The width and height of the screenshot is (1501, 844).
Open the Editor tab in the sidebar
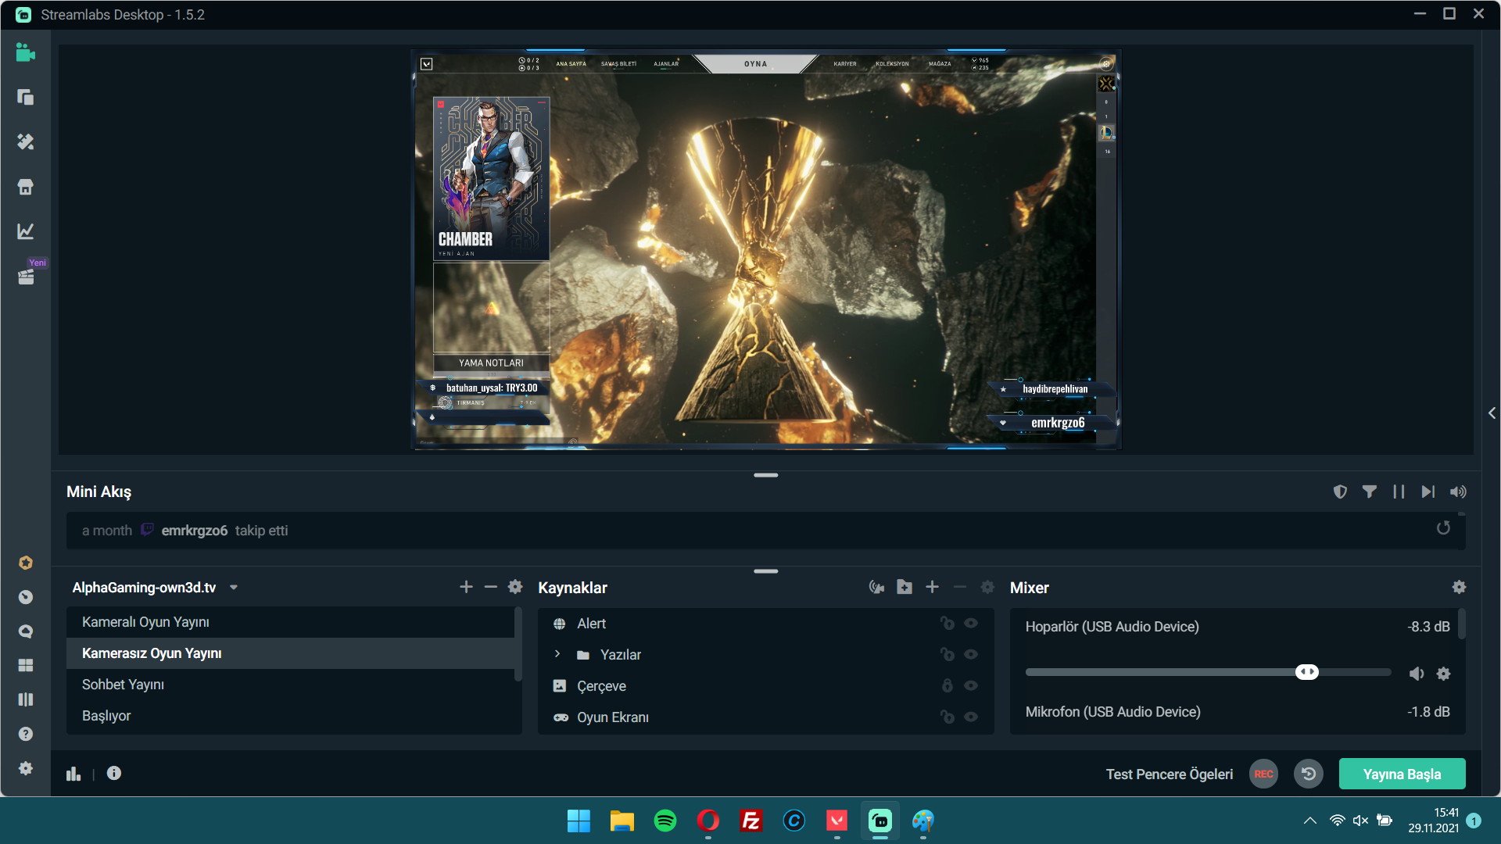pyautogui.click(x=26, y=52)
